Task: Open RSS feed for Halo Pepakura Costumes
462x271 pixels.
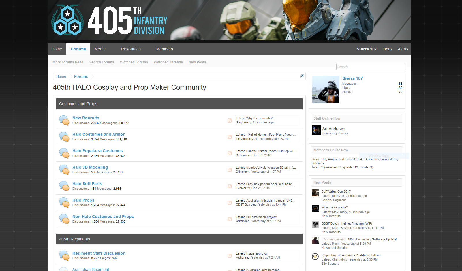Action: (230, 153)
